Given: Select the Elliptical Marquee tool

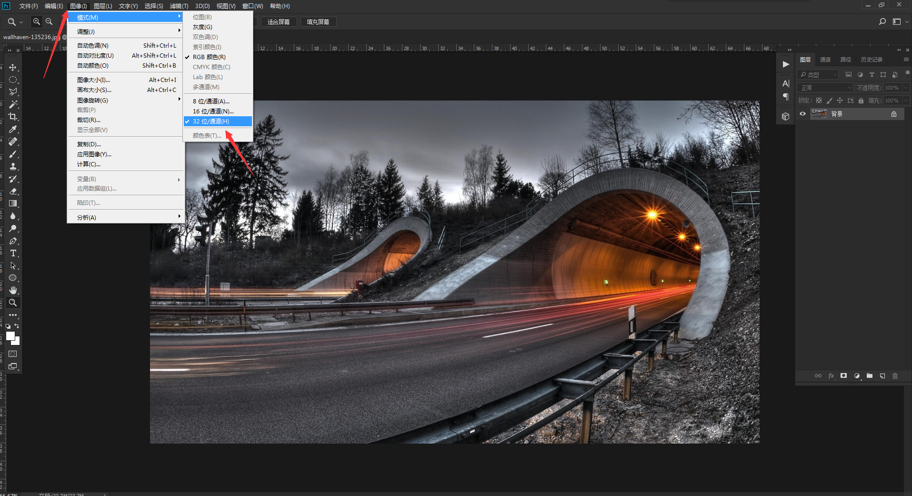Looking at the screenshot, I should click(x=13, y=80).
